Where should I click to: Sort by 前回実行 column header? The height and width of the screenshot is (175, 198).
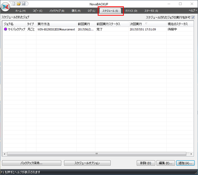point(86,24)
